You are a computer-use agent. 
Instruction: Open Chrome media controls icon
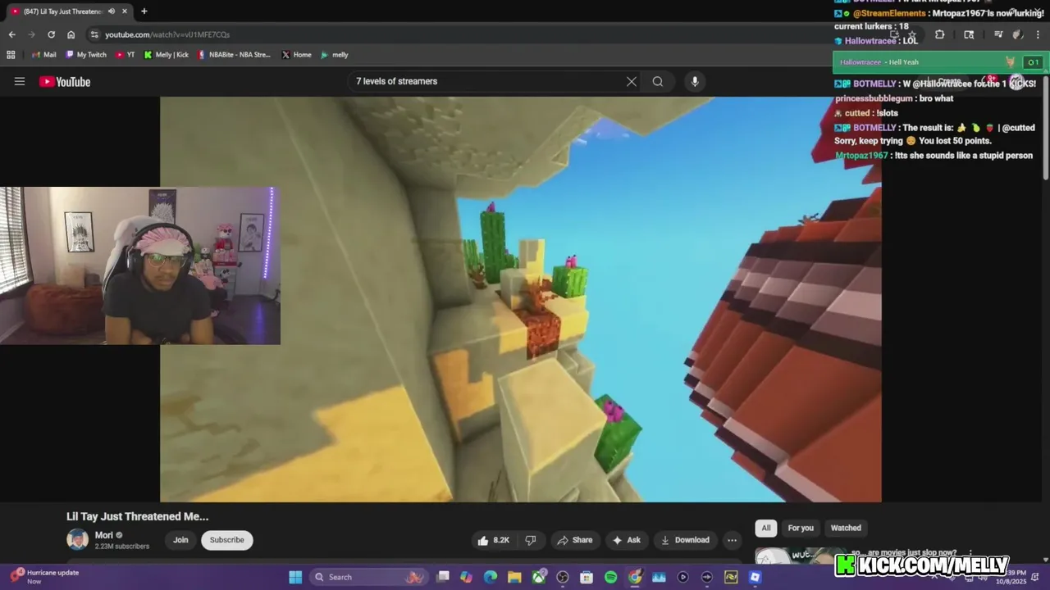[998, 34]
